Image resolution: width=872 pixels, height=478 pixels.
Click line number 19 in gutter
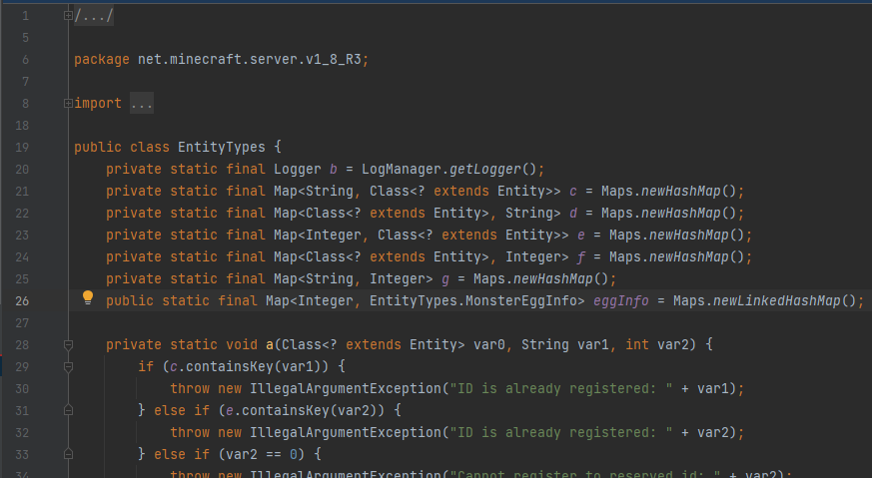(22, 148)
